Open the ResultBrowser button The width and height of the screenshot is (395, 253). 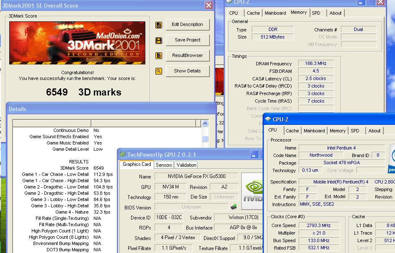pos(187,55)
